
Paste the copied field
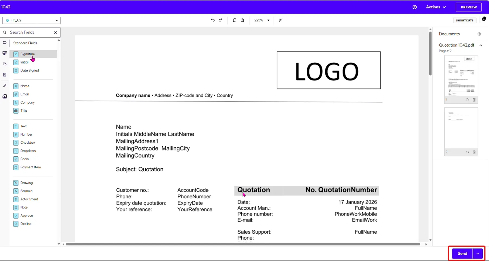click(243, 20)
